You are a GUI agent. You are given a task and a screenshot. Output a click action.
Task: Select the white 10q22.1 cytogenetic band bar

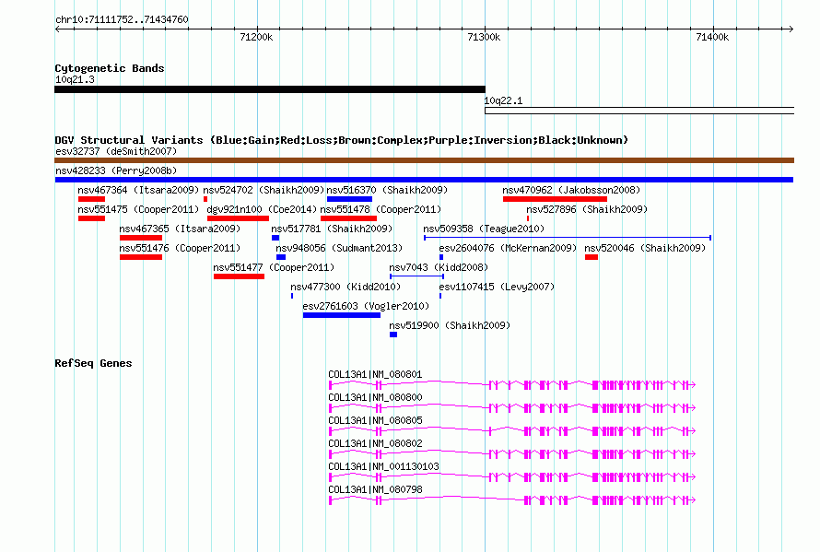pos(639,111)
